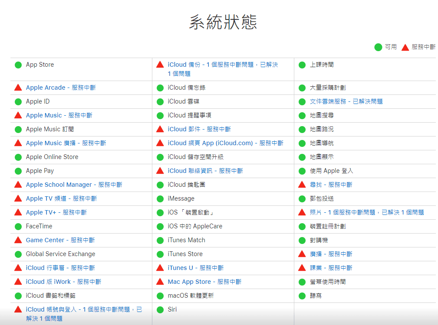The height and width of the screenshot is (325, 438).
Task: Open iCloud 備份 outage issue link
Action: pos(222,65)
